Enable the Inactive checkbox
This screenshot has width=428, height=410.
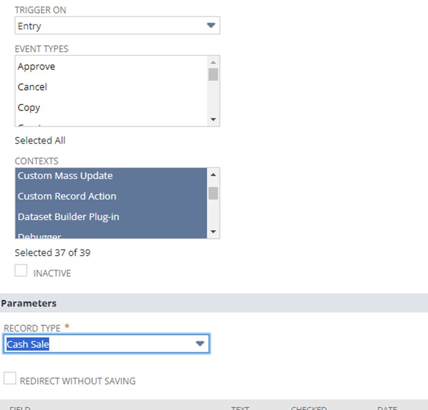click(x=21, y=271)
